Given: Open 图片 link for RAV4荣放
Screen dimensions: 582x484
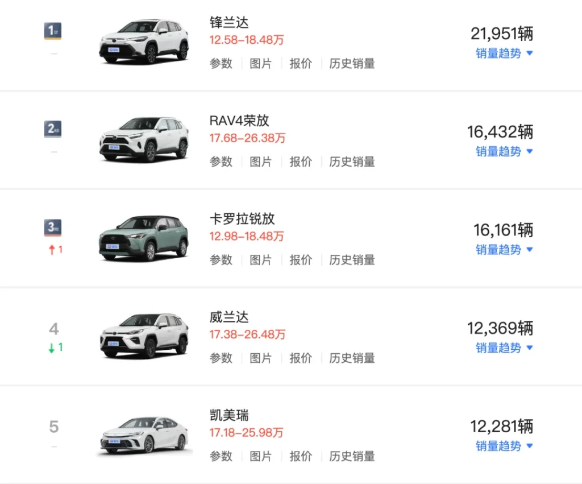Looking at the screenshot, I should 261,162.
